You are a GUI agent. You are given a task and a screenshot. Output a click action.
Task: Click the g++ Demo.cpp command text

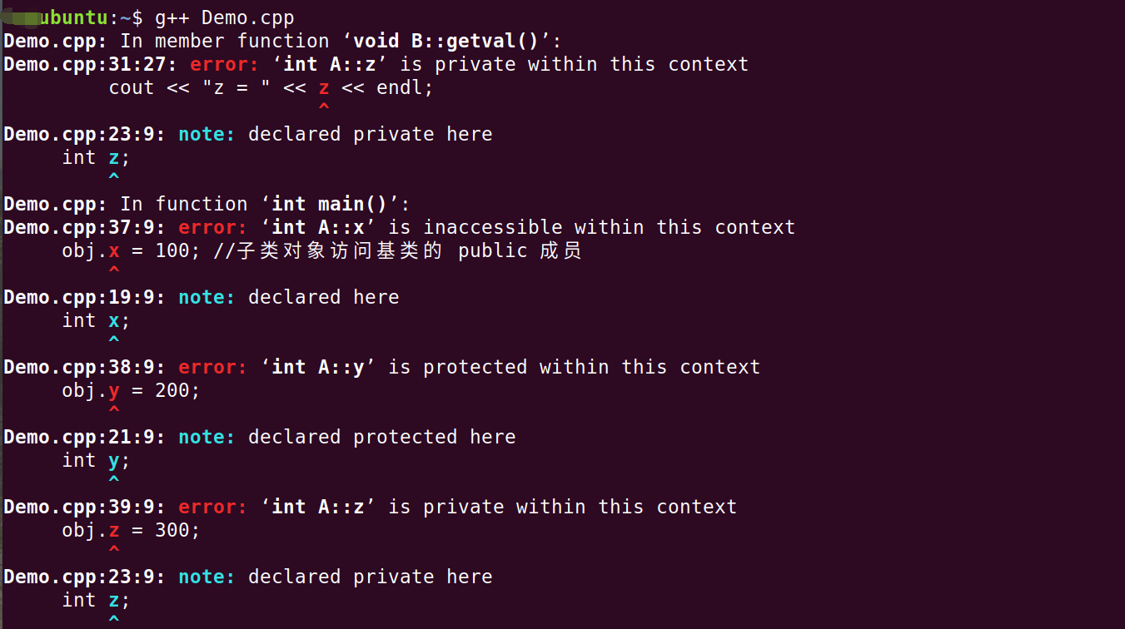(x=224, y=17)
